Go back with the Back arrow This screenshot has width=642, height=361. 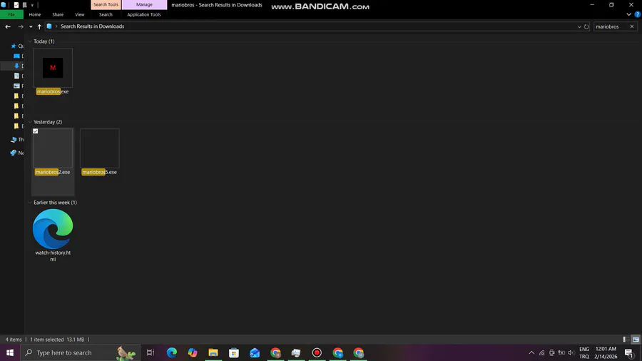8,26
